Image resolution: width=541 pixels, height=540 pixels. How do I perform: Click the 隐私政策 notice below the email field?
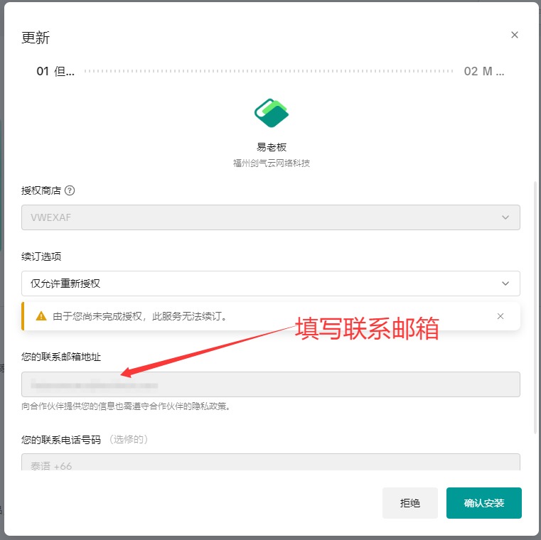click(x=126, y=406)
